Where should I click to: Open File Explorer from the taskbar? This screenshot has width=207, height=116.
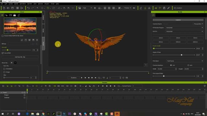pyautogui.click(x=32, y=114)
